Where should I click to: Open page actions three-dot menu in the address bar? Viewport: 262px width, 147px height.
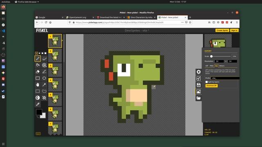pyautogui.click(x=182, y=22)
